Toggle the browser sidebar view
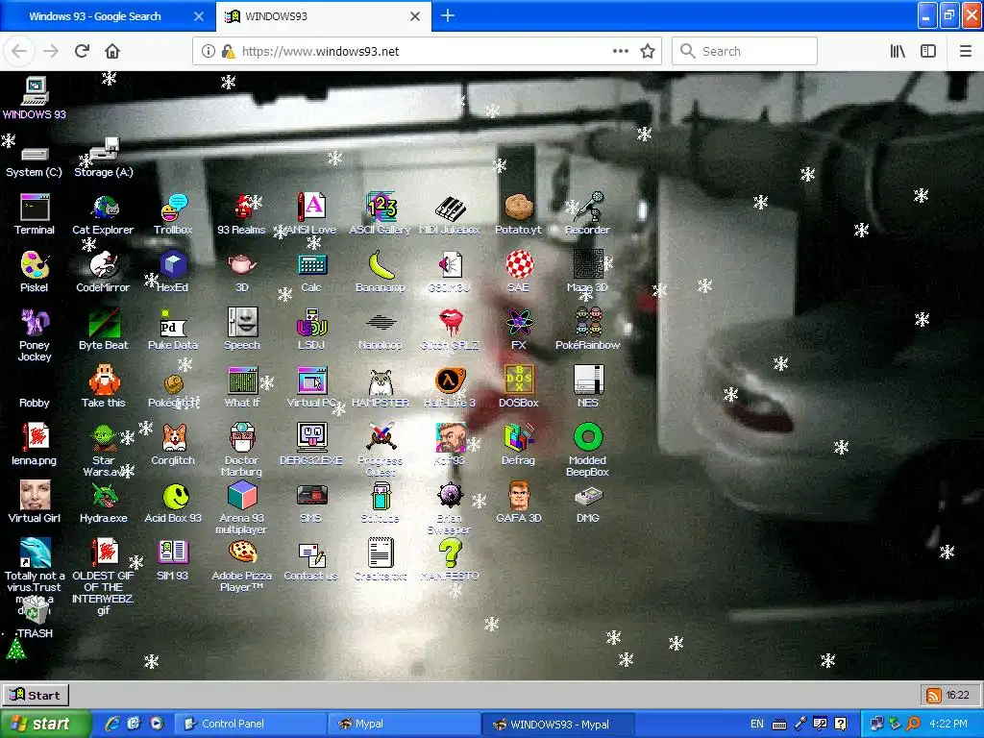984x738 pixels. tap(928, 51)
